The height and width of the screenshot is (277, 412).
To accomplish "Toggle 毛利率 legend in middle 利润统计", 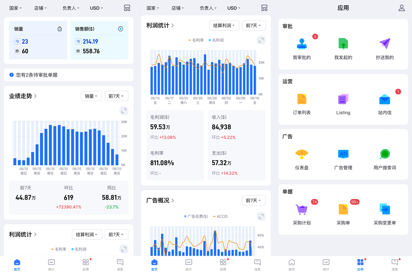I will coord(196,40).
